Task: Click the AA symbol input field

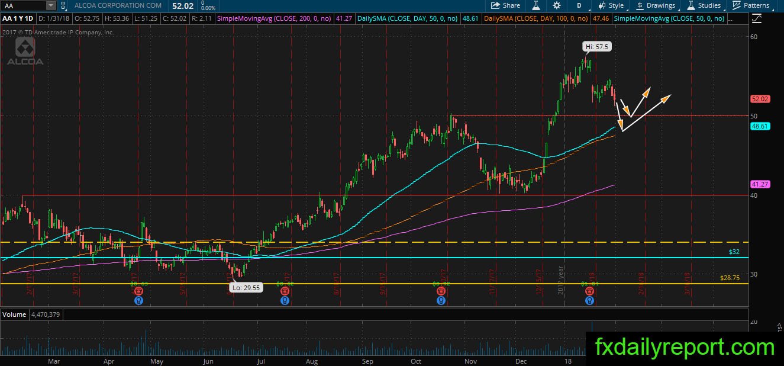Action: [24, 5]
